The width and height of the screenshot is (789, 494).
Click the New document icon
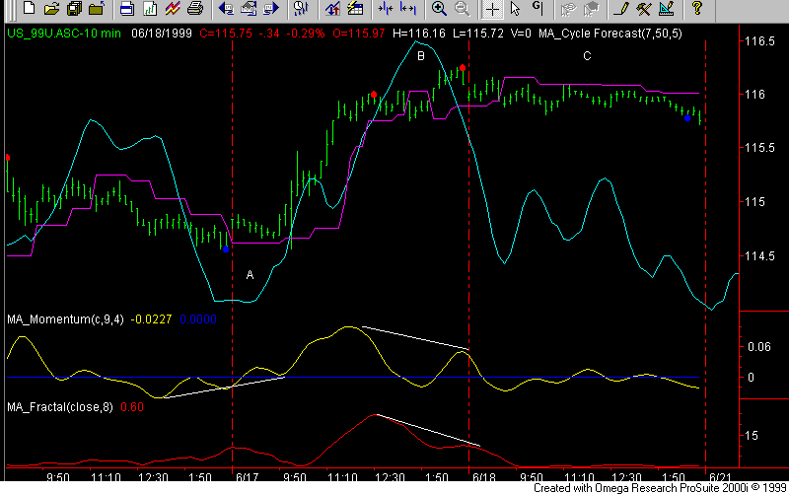pyautogui.click(x=29, y=10)
